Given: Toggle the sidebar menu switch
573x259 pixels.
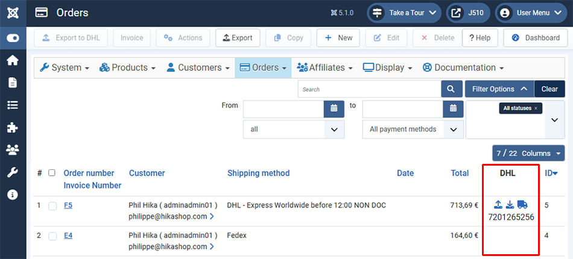Looking at the screenshot, I should click(x=13, y=38).
